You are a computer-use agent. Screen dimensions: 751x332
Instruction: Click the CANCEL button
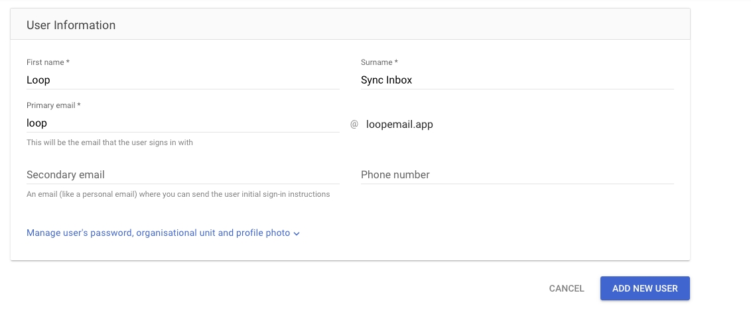point(567,288)
